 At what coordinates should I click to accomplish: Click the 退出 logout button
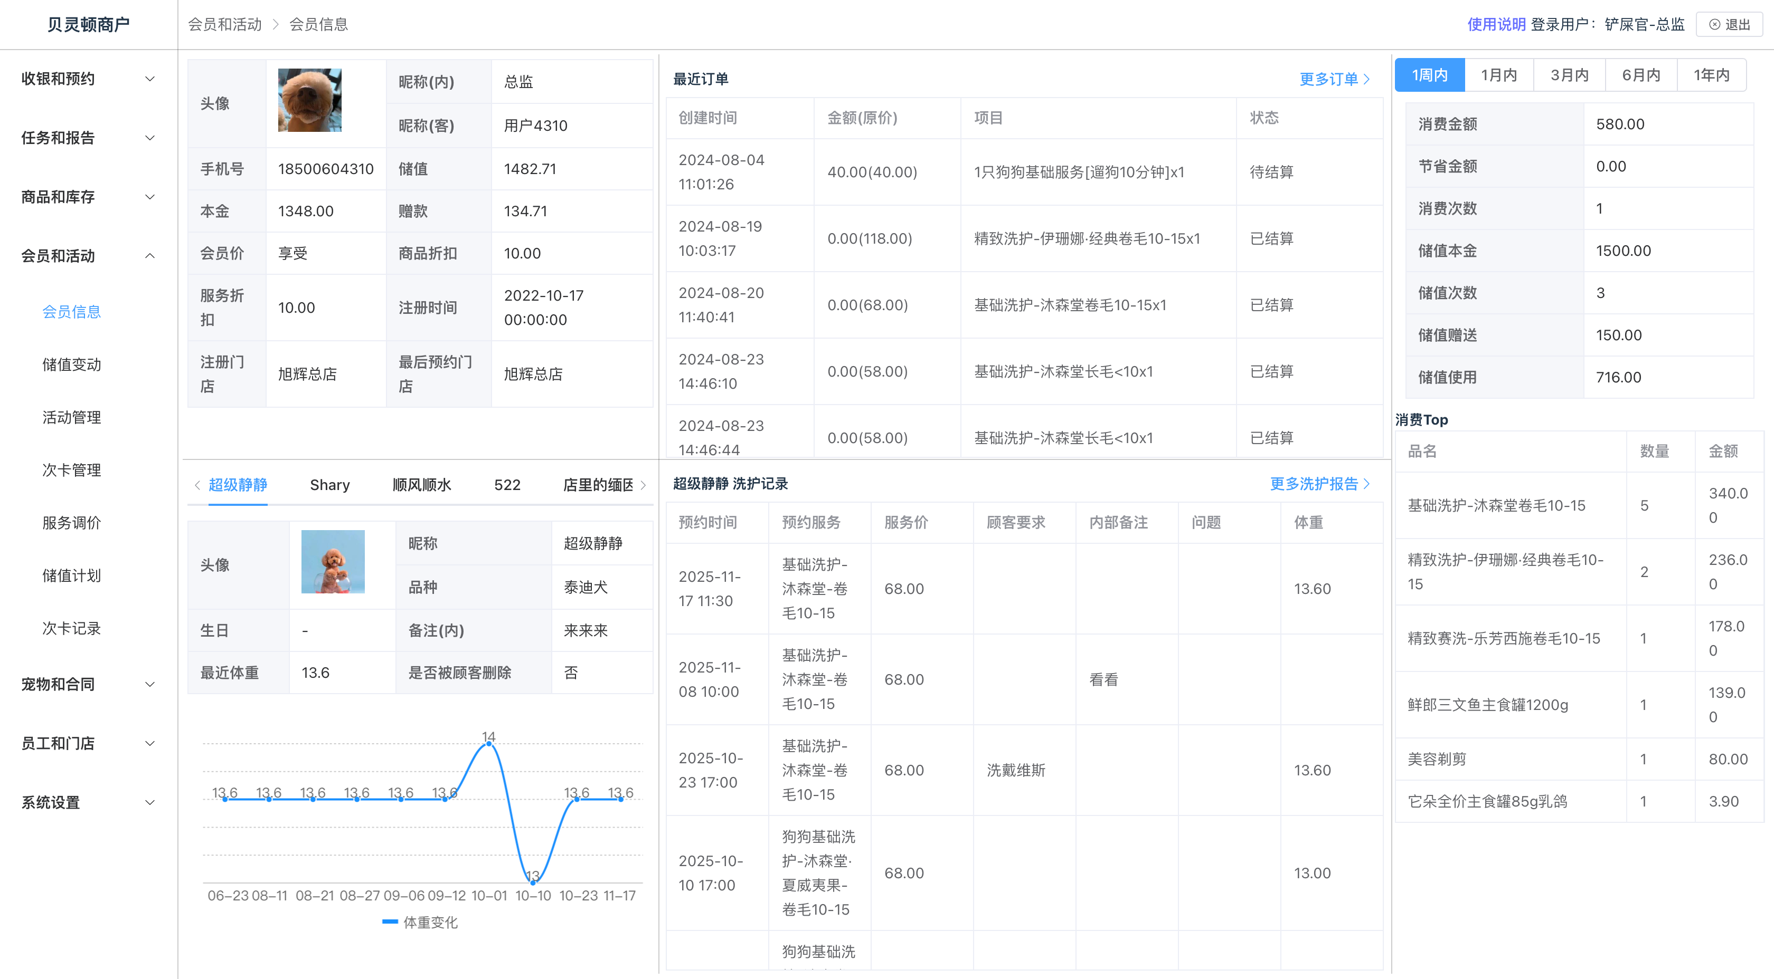(x=1729, y=25)
